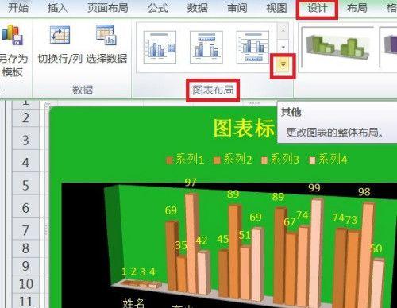Image resolution: width=397 pixels, height=308 pixels.
Task: Choose the second chart layout thumbnail
Action: 206,47
